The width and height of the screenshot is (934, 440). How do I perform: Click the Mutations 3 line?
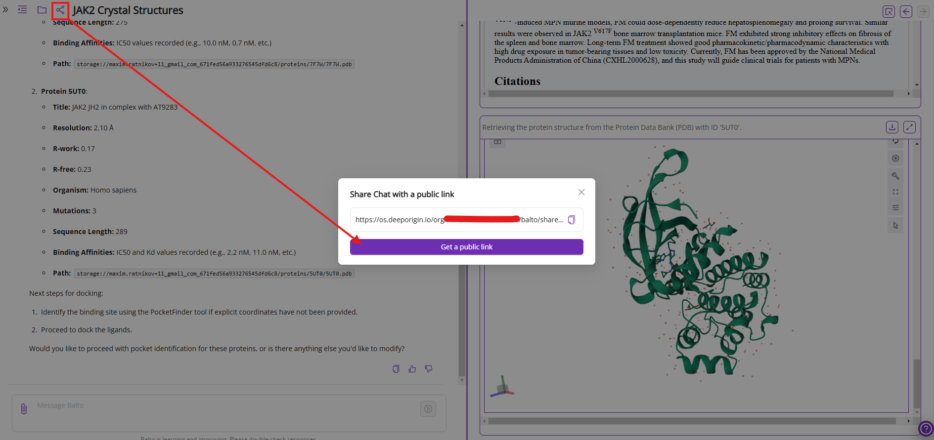coord(75,211)
